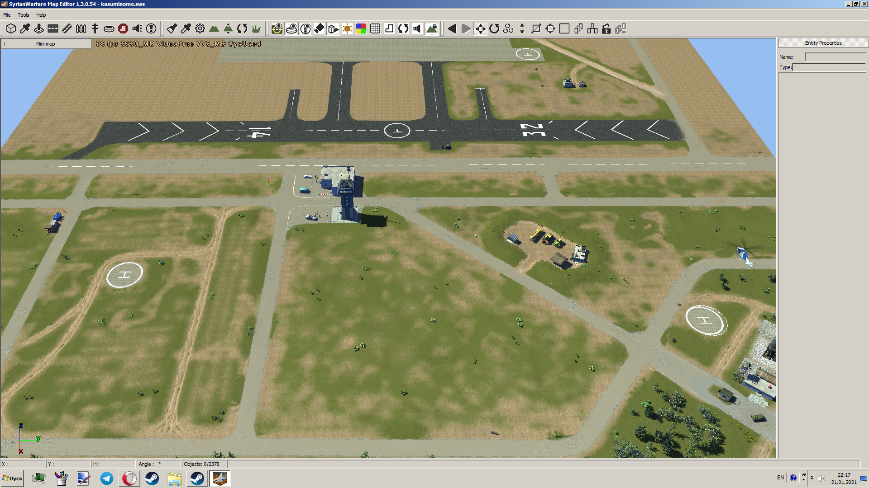Viewport: 869px width, 488px height.
Task: Click the entity Name input field
Action: pyautogui.click(x=835, y=57)
